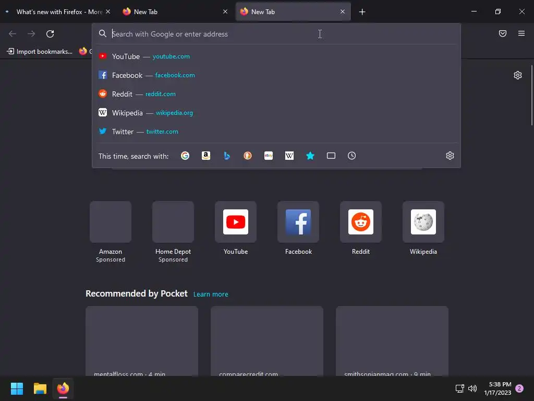Screen dimensions: 534x401
Task: Close What's new with Firefox tab
Action: [108, 11]
